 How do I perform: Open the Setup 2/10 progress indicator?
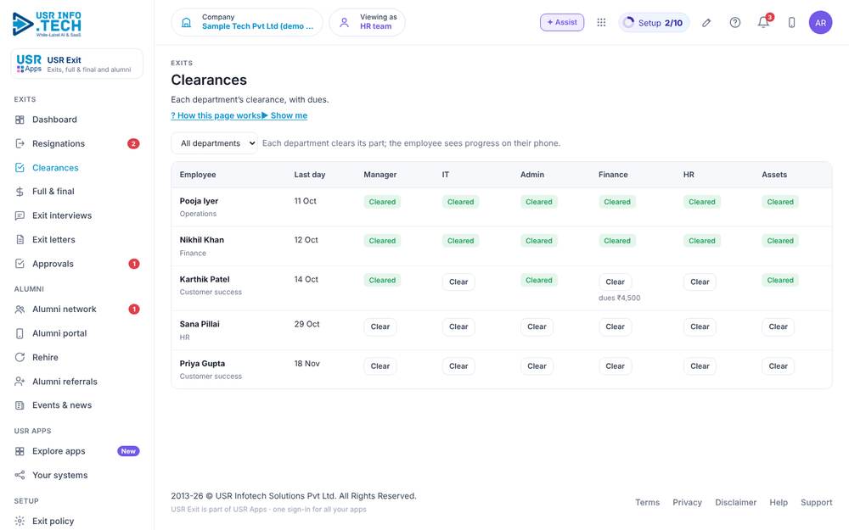pyautogui.click(x=654, y=23)
